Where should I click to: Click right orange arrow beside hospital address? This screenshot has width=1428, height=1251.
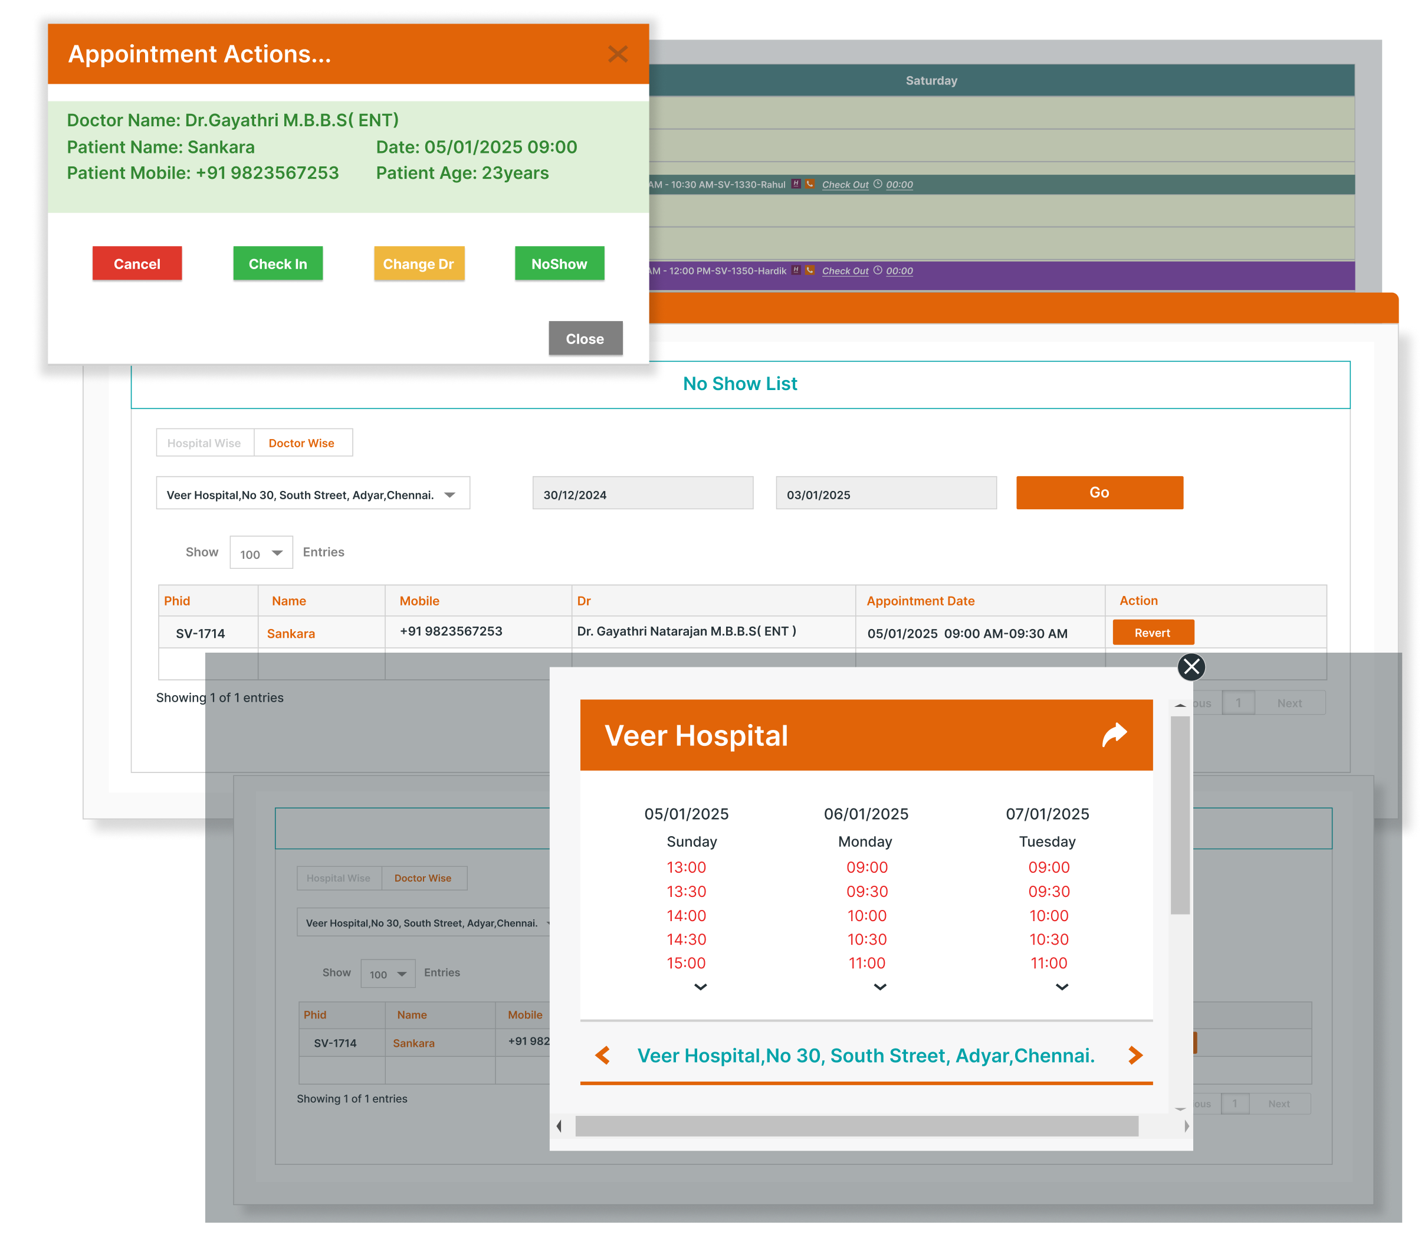[x=1135, y=1055]
